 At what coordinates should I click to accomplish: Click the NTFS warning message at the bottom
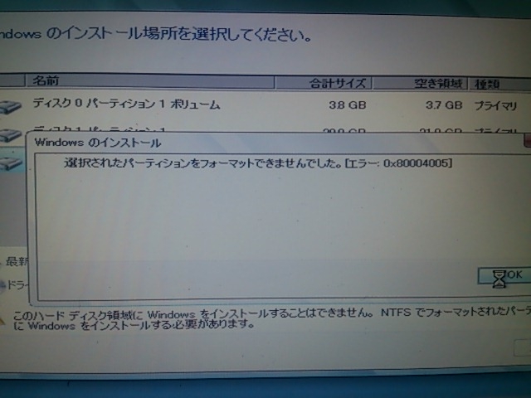(271, 318)
